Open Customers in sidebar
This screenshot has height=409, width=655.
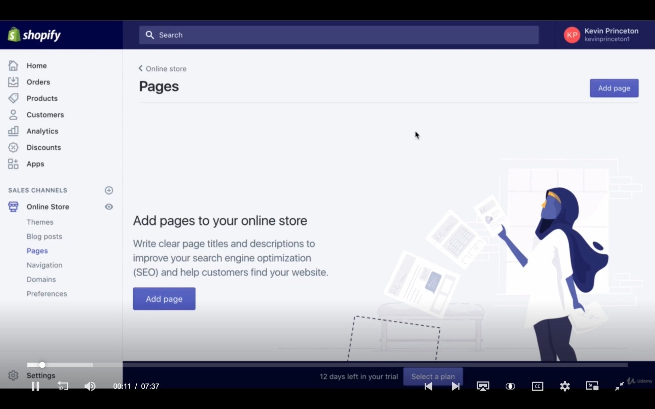point(45,115)
